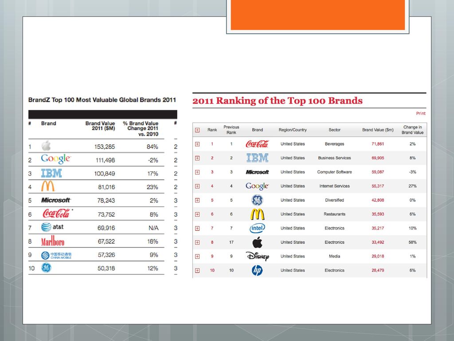Click the Restaurants sector cell
The width and height of the screenshot is (454, 341).
pyautogui.click(x=334, y=214)
